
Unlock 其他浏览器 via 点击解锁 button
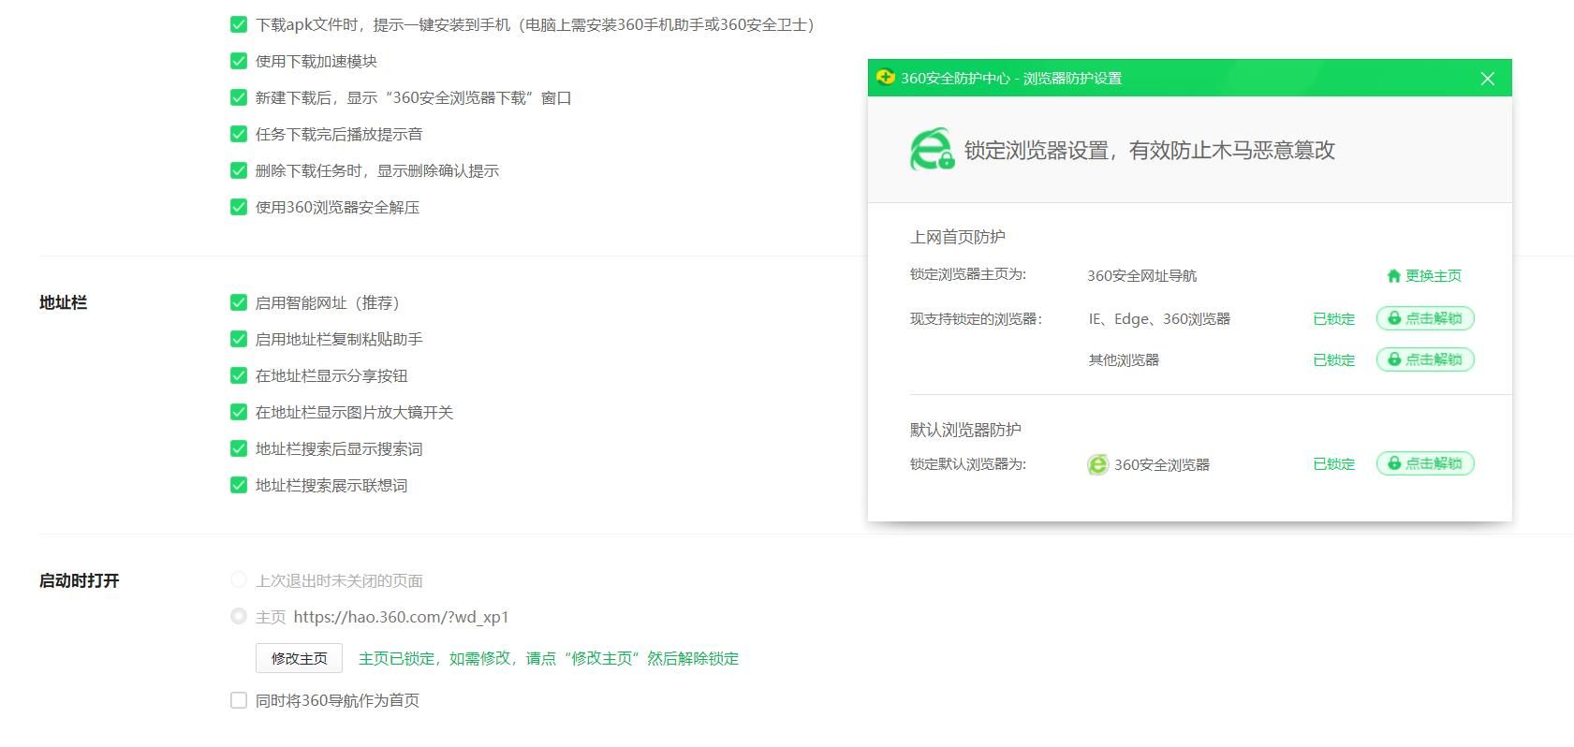tap(1425, 359)
